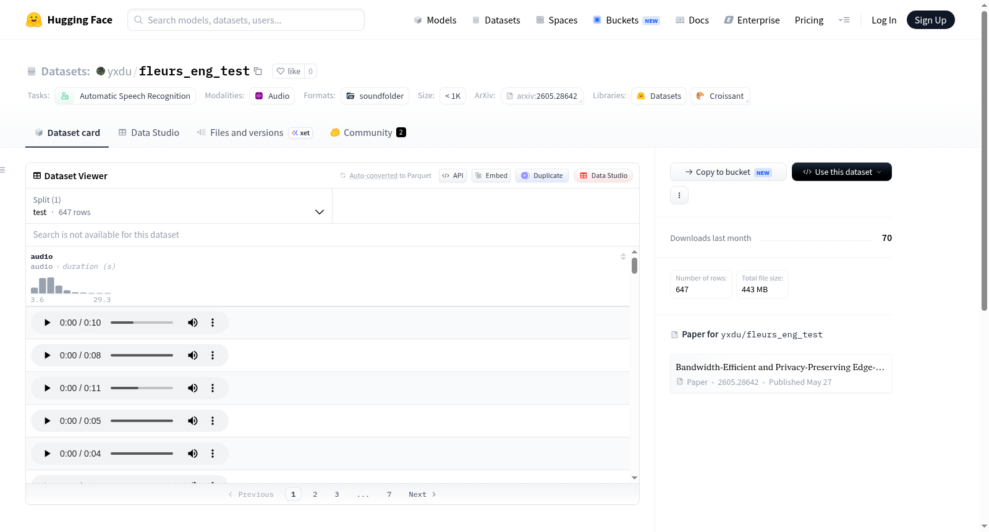Select the Datasets library tag
Viewport: 989px width, 532px height.
click(659, 96)
